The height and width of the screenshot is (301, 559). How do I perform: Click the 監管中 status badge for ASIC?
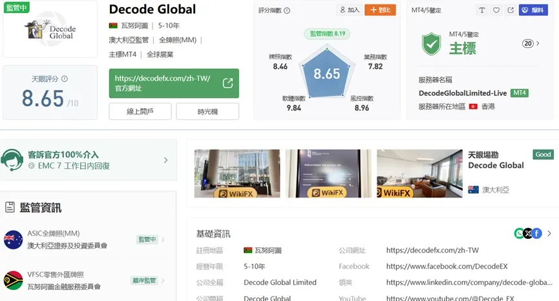(x=147, y=240)
